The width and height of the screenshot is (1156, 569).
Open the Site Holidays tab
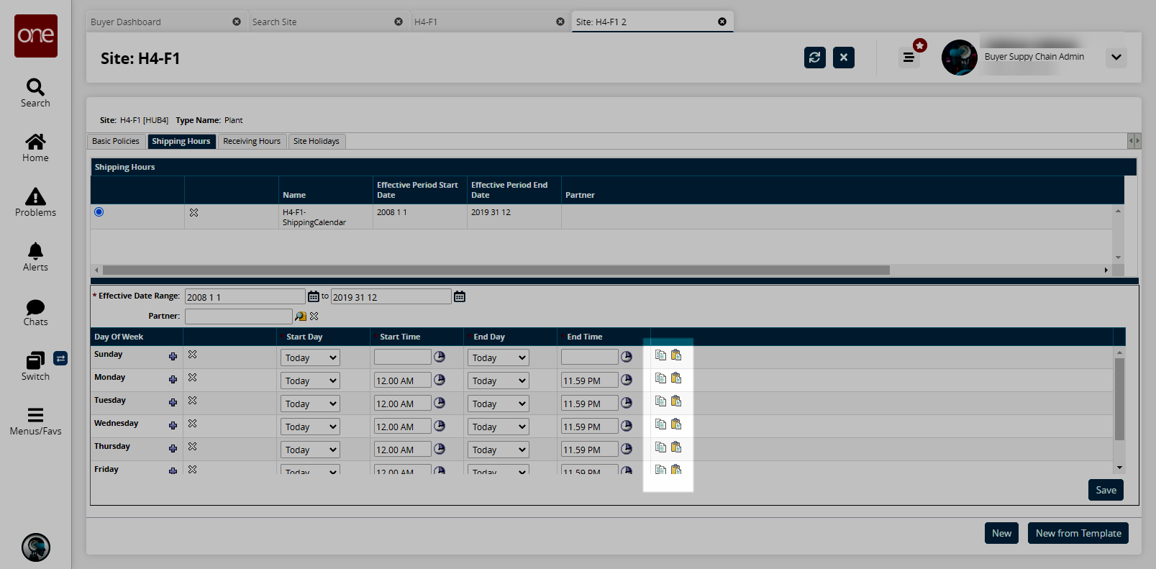(316, 142)
